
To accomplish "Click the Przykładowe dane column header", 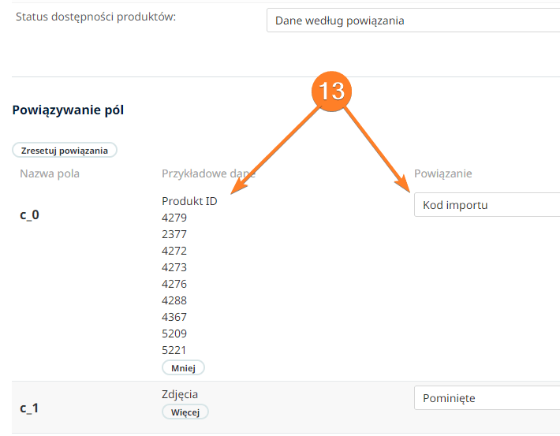I will point(208,173).
